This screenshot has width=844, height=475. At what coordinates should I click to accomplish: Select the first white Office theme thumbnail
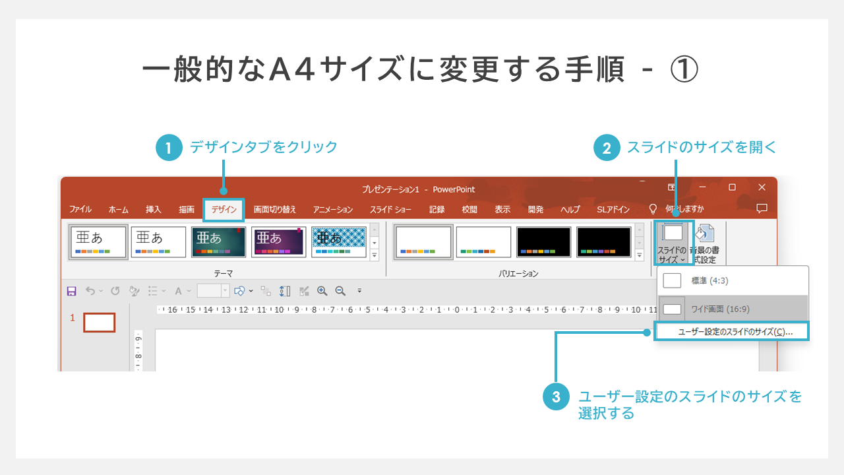point(98,242)
